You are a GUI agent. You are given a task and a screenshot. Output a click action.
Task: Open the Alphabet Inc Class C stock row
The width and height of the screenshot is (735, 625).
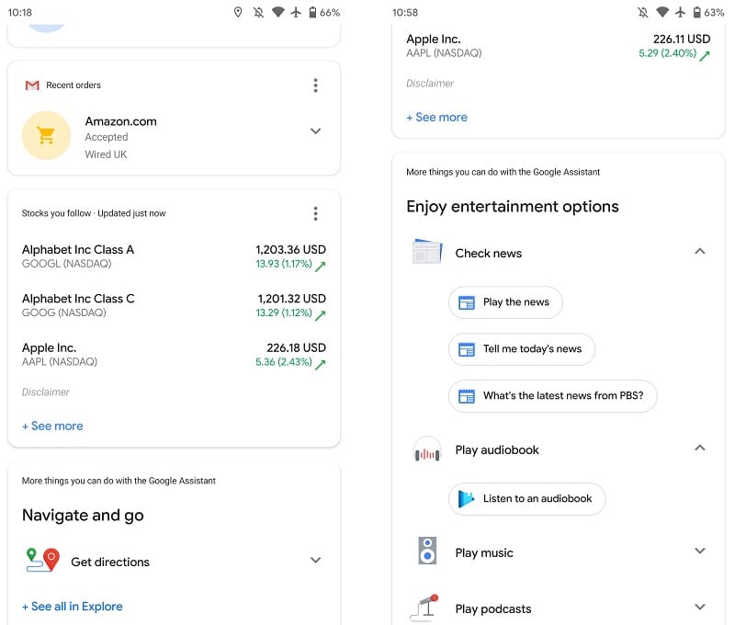click(174, 306)
